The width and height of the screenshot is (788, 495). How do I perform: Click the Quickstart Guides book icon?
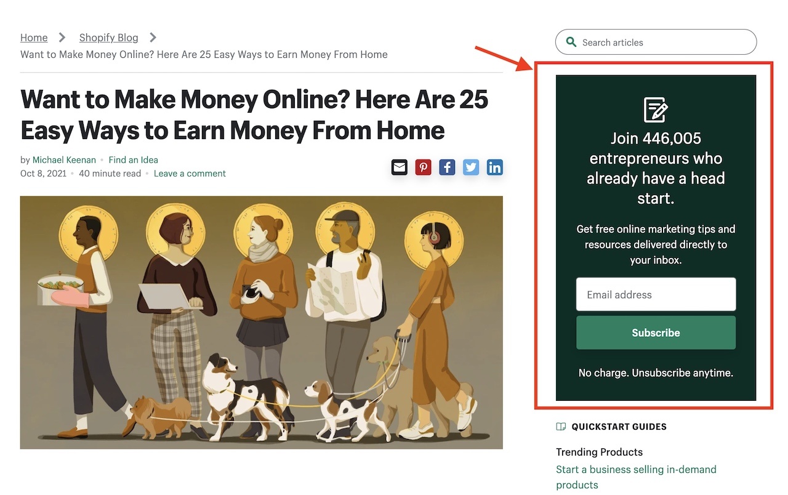[561, 426]
